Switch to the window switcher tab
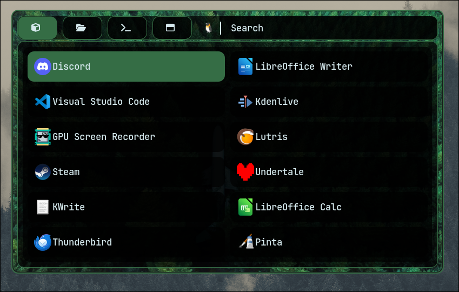The width and height of the screenshot is (459, 292). (x=171, y=28)
